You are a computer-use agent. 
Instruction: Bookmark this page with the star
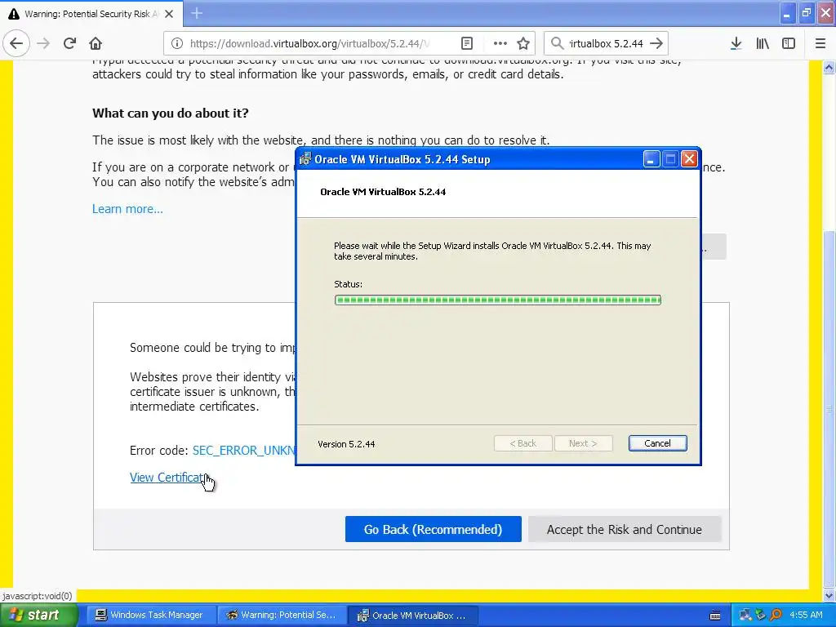(523, 43)
